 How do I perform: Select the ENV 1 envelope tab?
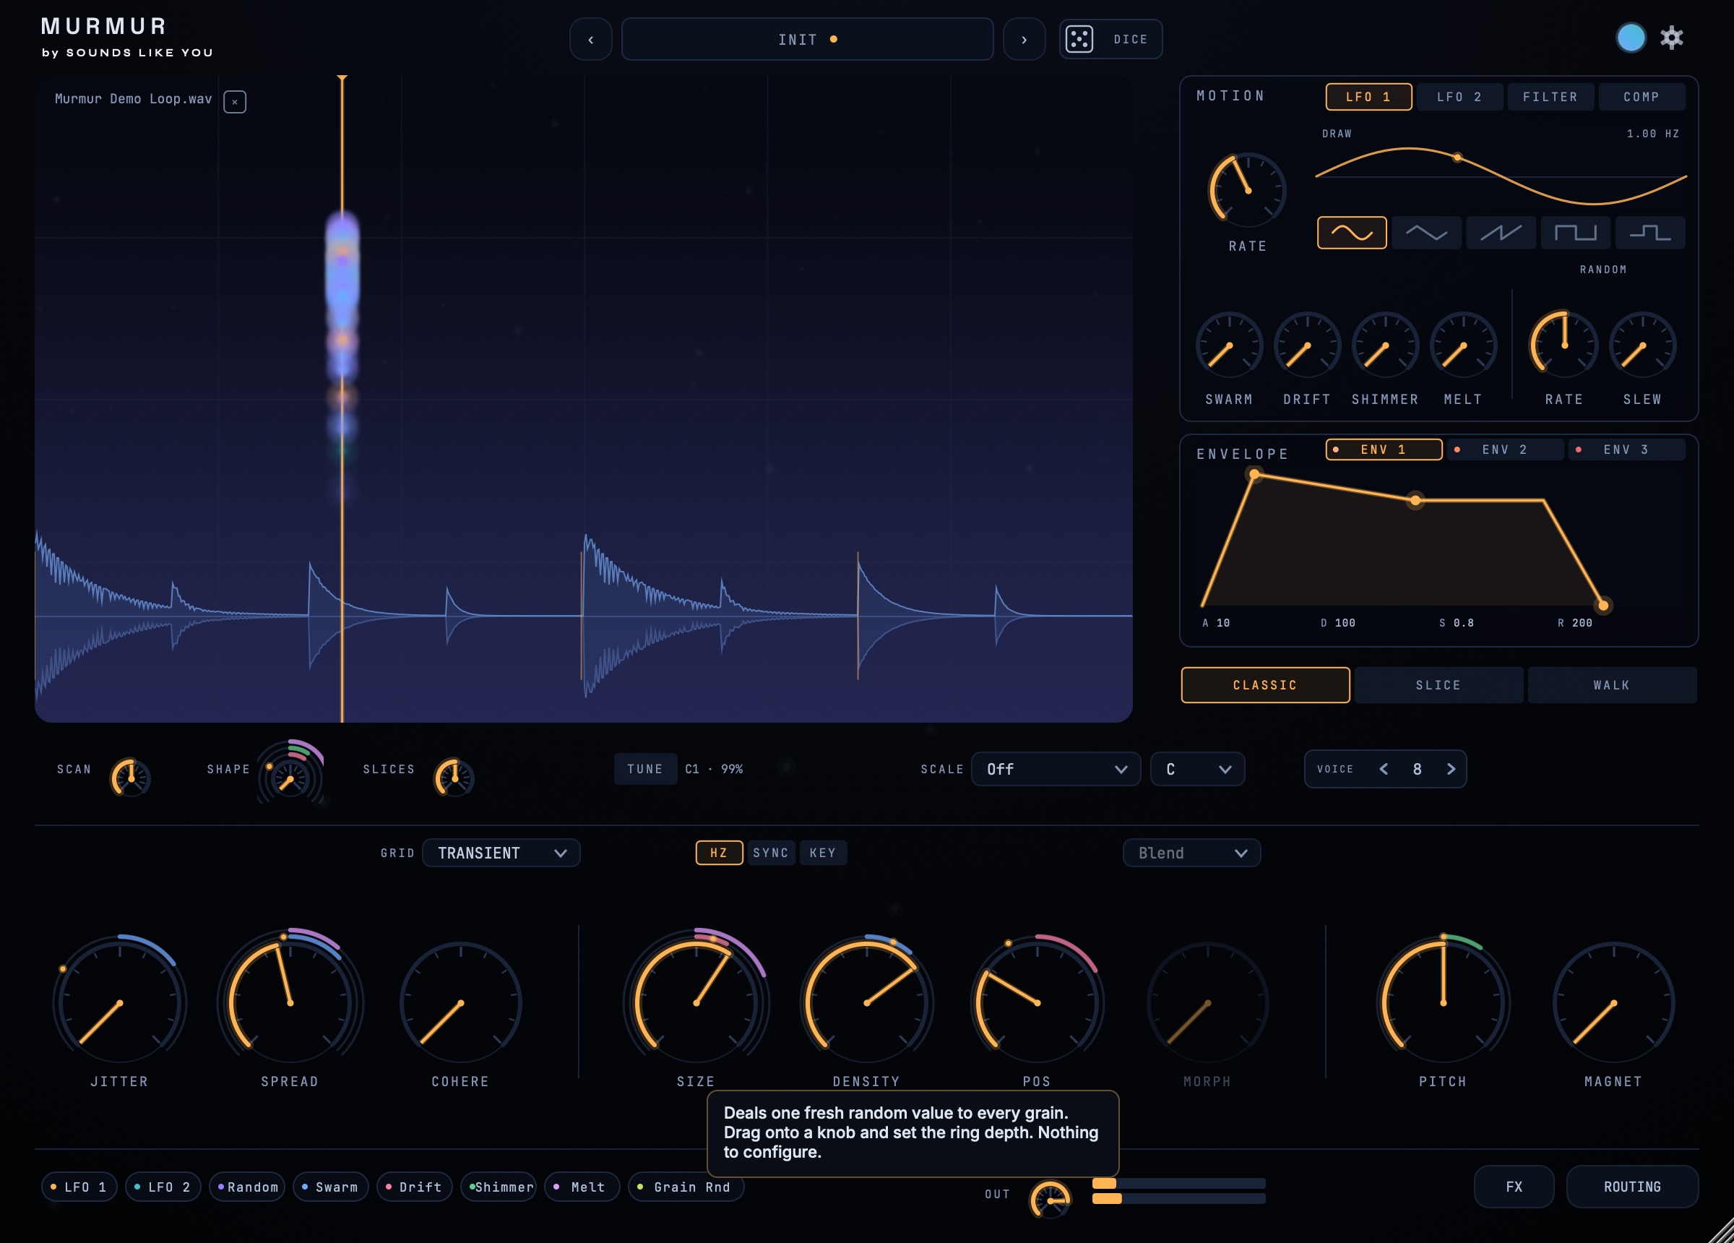click(x=1384, y=450)
